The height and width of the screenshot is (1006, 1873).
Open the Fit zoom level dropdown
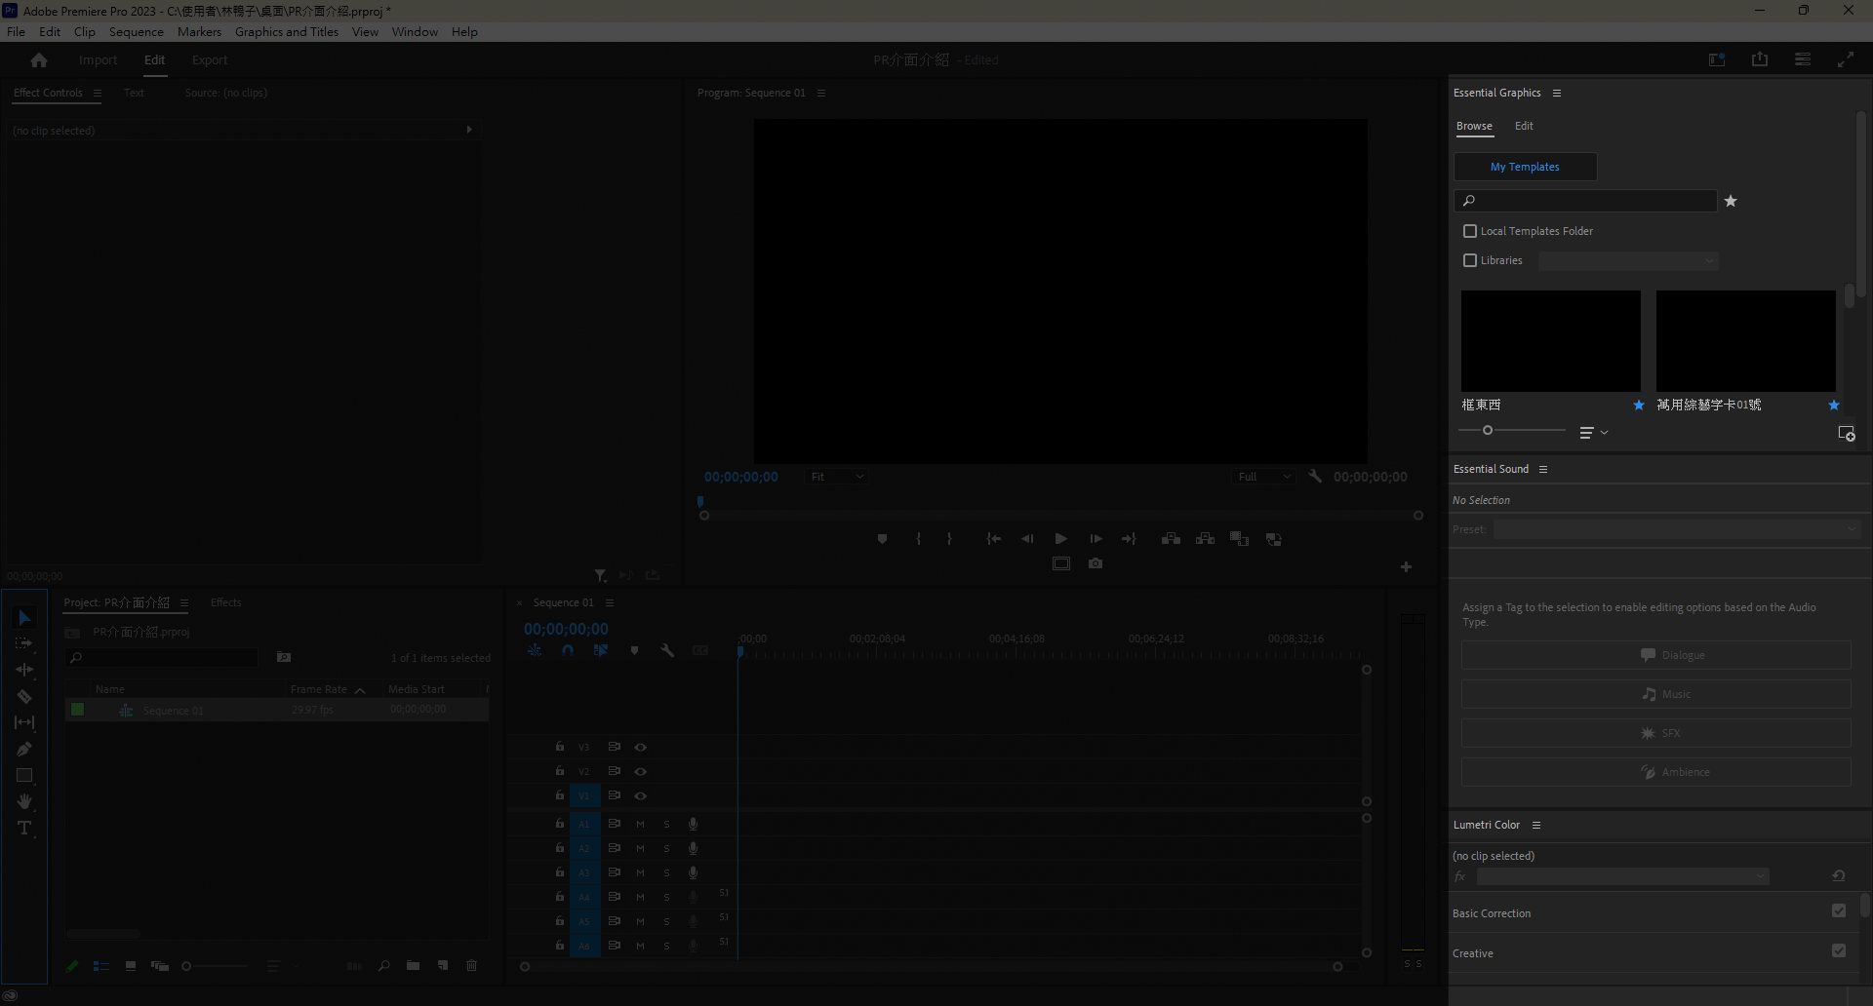[837, 477]
